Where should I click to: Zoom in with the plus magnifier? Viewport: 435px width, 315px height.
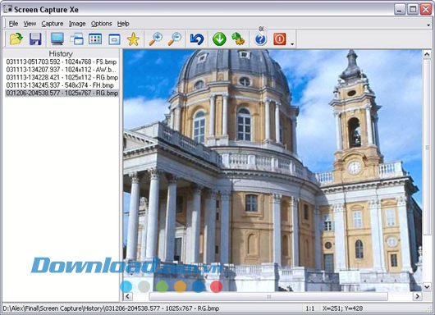point(156,39)
